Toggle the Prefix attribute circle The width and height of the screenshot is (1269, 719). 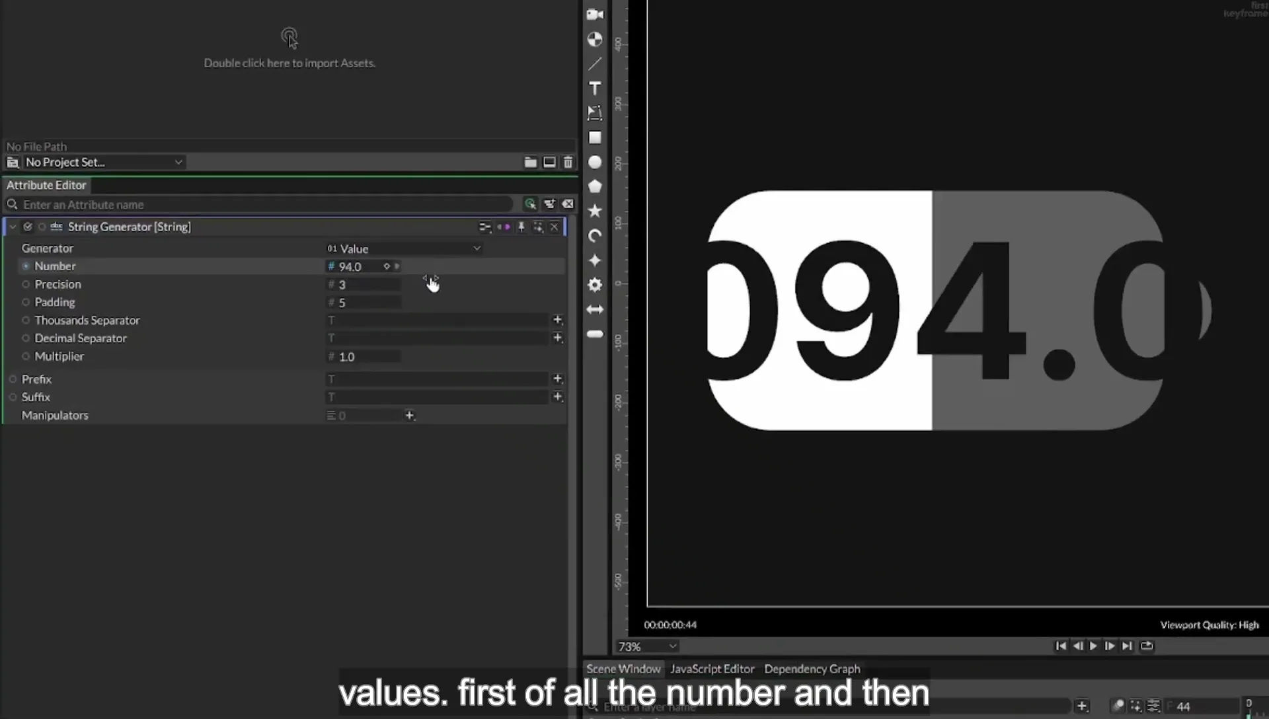[x=13, y=379]
